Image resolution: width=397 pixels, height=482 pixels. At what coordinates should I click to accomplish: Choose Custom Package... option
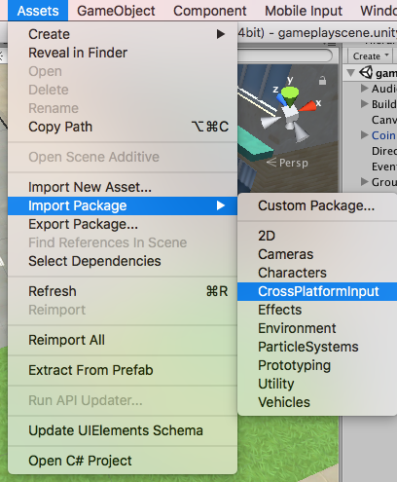(x=317, y=205)
